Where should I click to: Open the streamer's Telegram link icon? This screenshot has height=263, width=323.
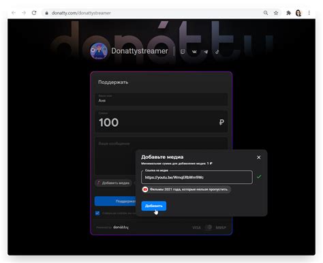(206, 52)
